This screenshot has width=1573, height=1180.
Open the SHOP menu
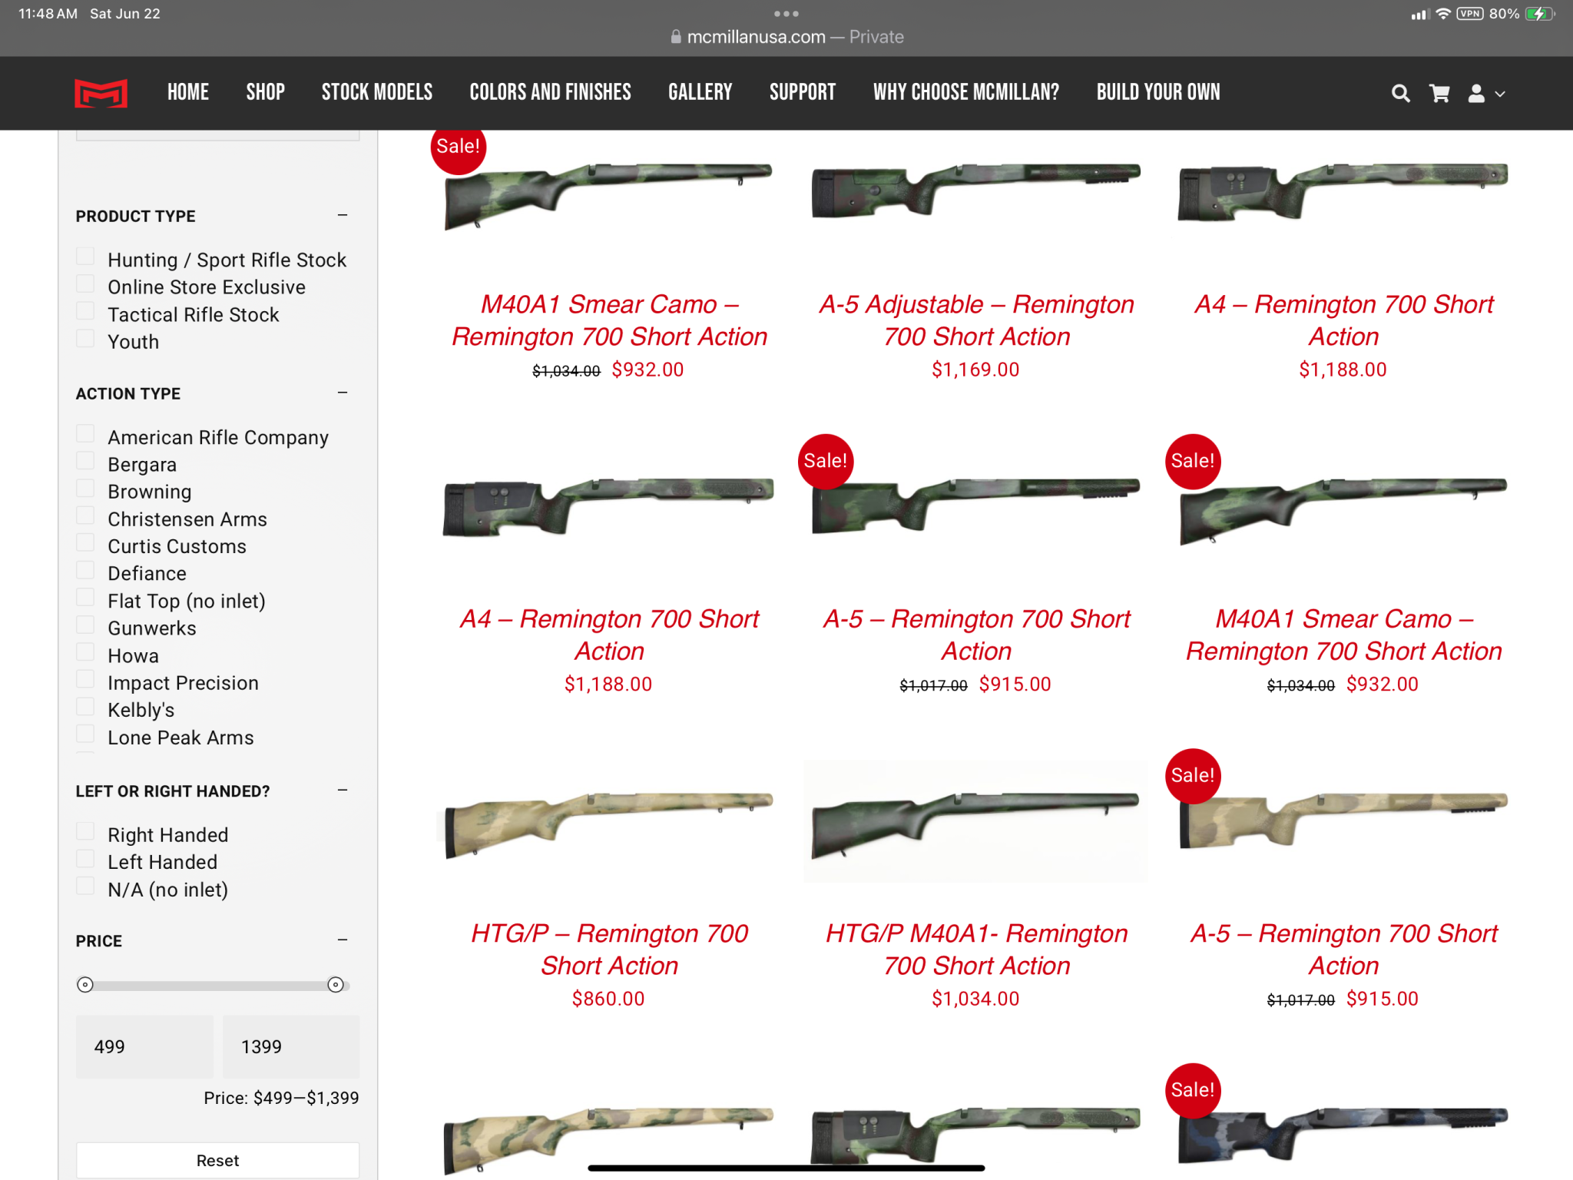tap(265, 93)
